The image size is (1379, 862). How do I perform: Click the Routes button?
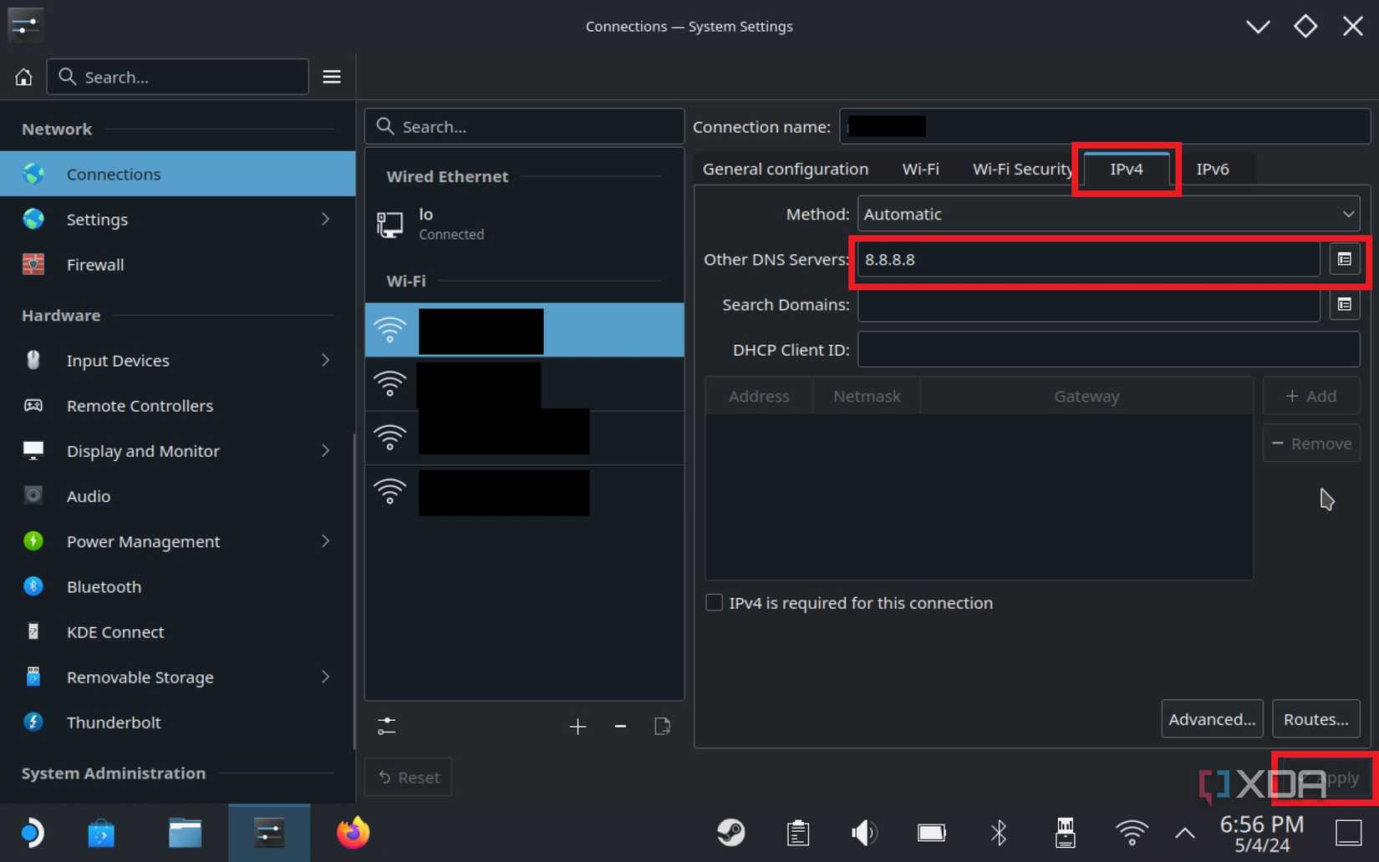coord(1315,718)
